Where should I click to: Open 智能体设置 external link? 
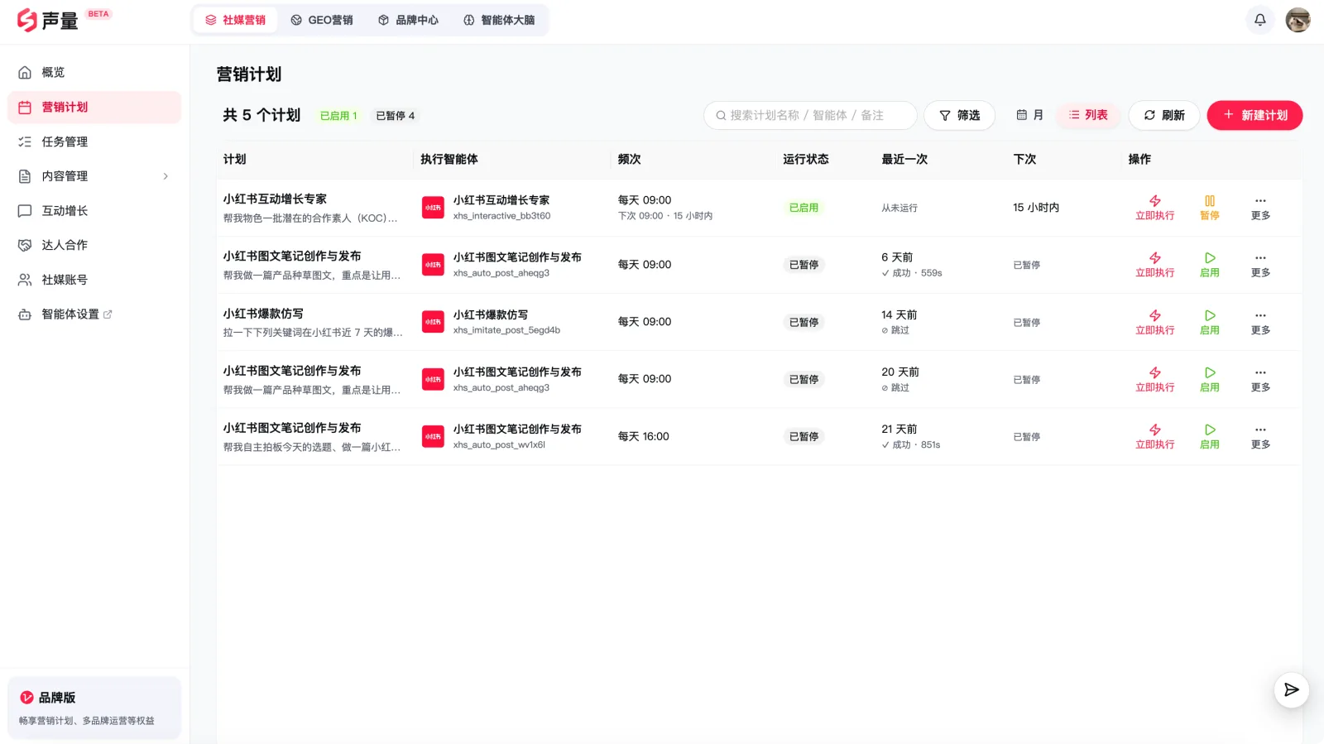point(94,314)
